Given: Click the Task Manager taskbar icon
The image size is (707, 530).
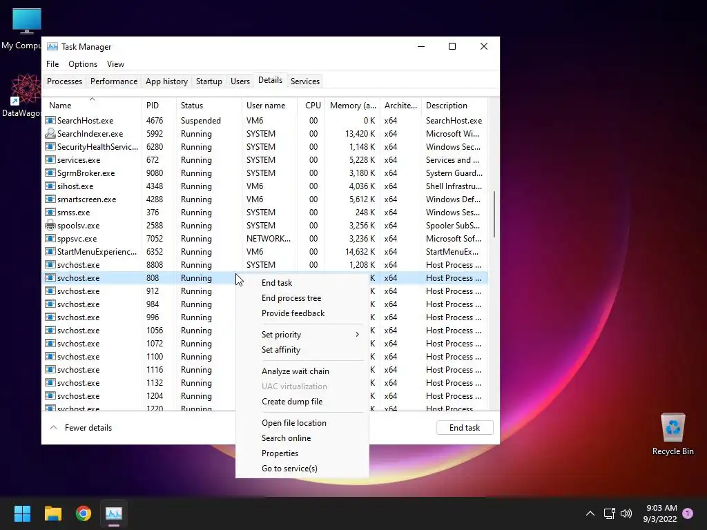Looking at the screenshot, I should pos(114,513).
